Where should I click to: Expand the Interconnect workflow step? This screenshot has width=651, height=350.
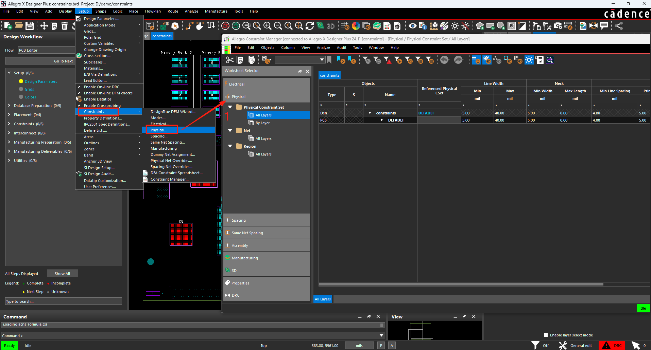[9, 133]
